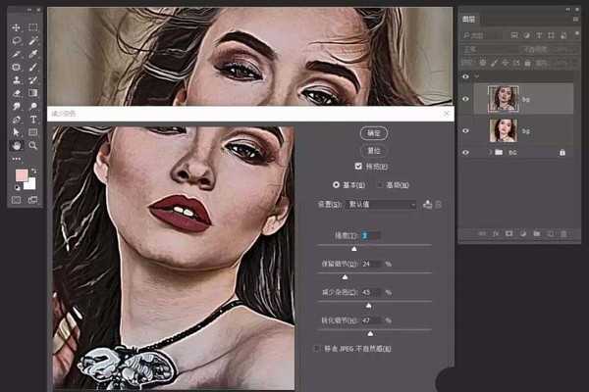The image size is (589, 392).
Task: Delete layer with trash icon
Action: tap(563, 233)
